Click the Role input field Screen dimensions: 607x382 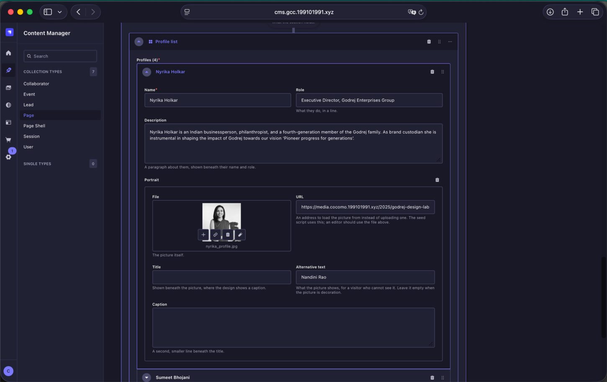pos(369,100)
